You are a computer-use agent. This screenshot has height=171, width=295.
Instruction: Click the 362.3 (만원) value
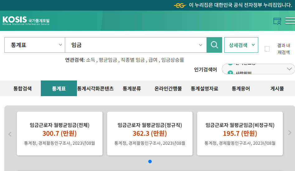click(150, 134)
